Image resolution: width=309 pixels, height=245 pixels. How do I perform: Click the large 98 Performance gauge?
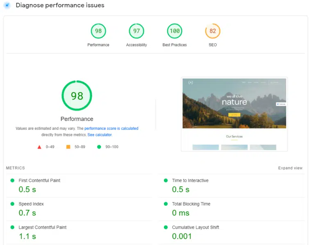pyautogui.click(x=77, y=96)
